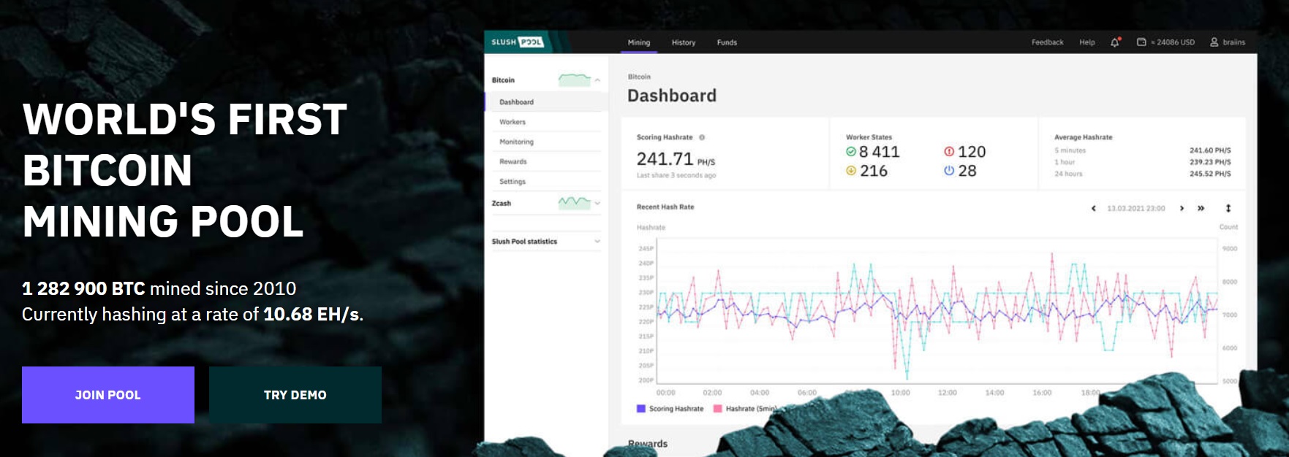The image size is (1289, 457).
Task: Click the 245.52 PH/S 24 hours value
Action: (1210, 174)
